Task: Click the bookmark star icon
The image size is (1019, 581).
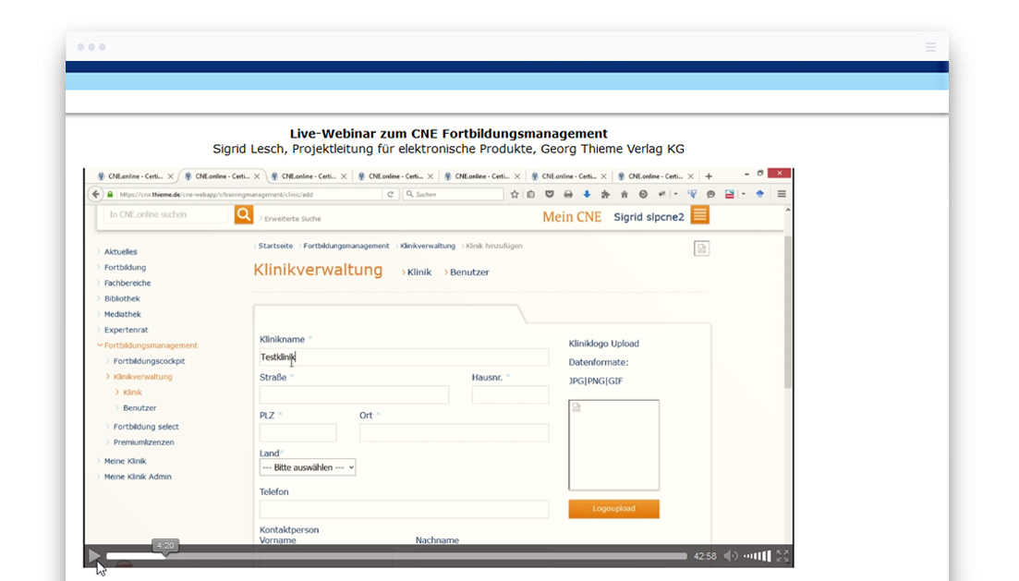Action: pyautogui.click(x=515, y=195)
